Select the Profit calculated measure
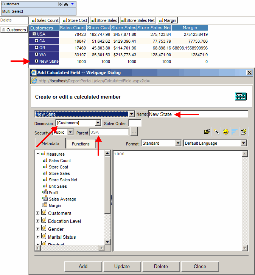The image size is (255, 275). (x=53, y=193)
